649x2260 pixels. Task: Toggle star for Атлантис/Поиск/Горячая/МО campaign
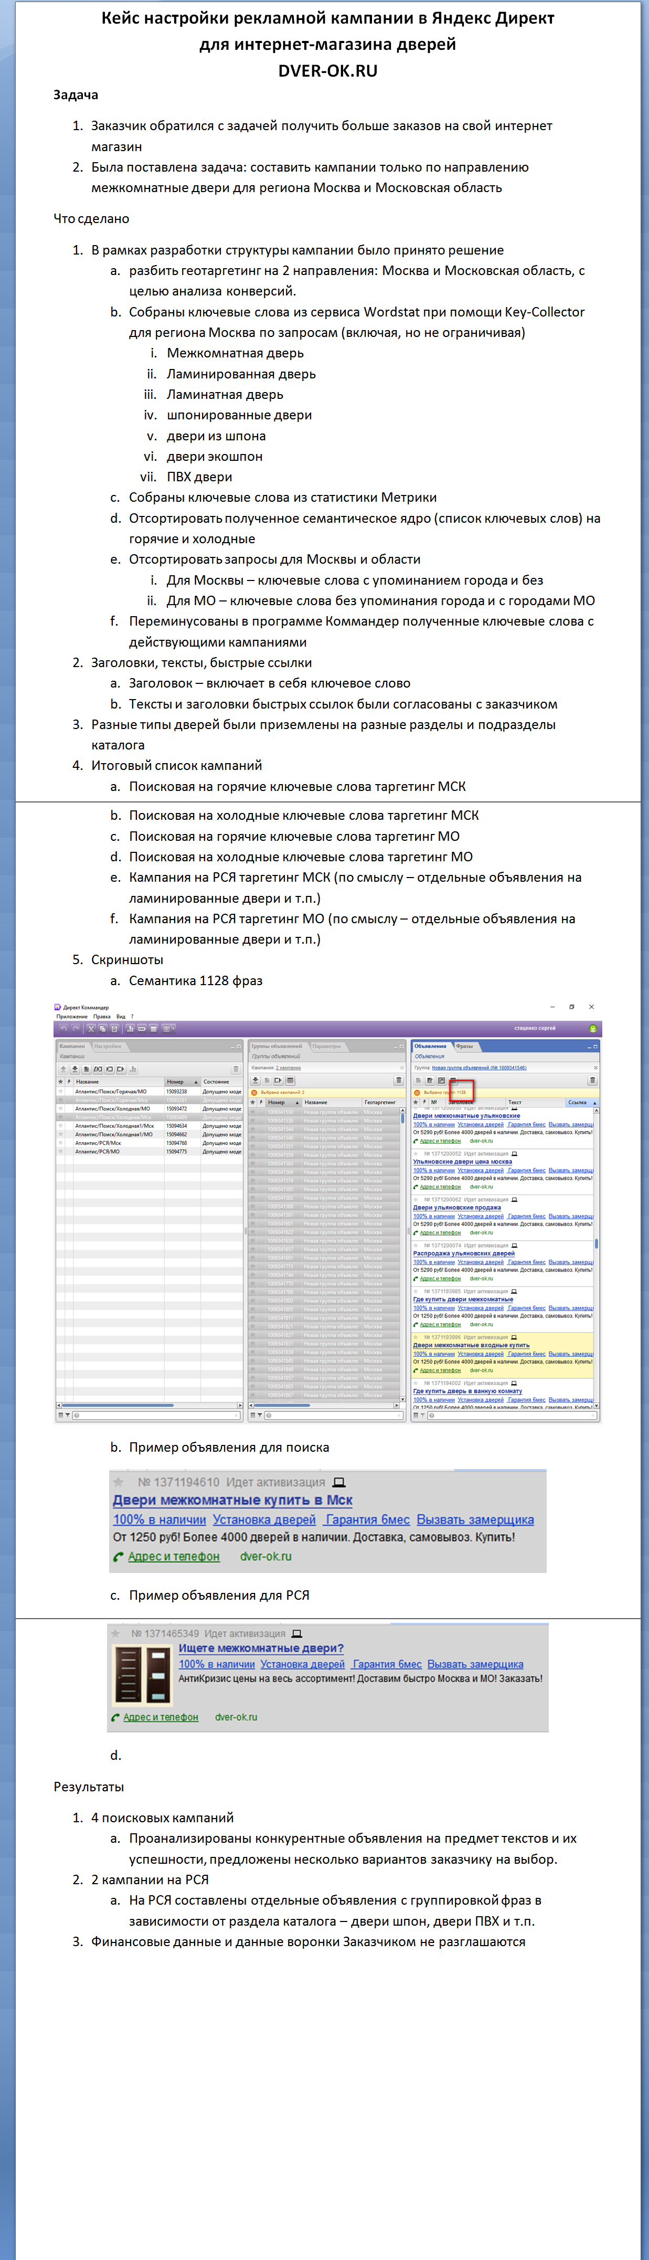[60, 1091]
